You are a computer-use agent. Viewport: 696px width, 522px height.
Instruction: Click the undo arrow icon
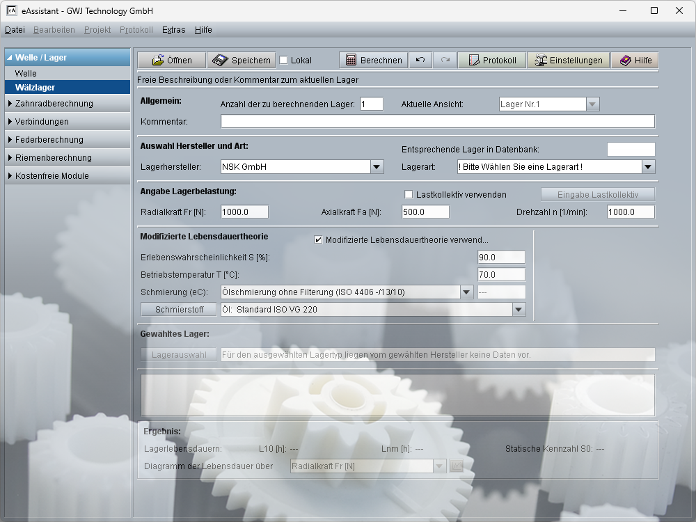pos(420,61)
